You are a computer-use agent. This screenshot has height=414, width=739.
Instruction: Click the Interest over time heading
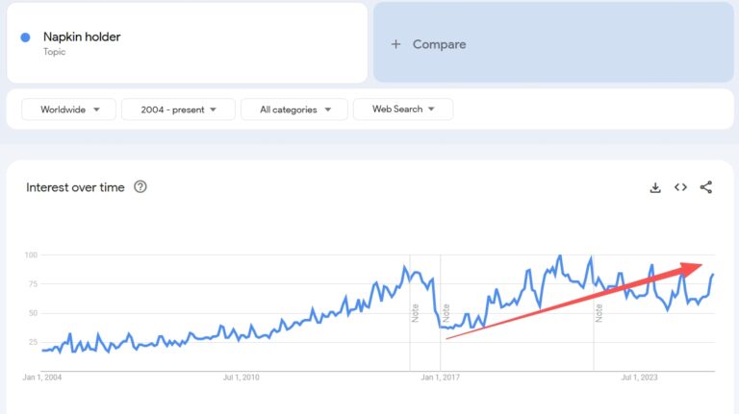pyautogui.click(x=75, y=187)
